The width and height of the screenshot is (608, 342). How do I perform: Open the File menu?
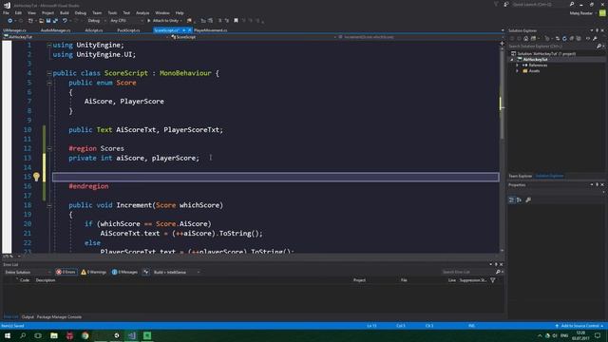6,12
